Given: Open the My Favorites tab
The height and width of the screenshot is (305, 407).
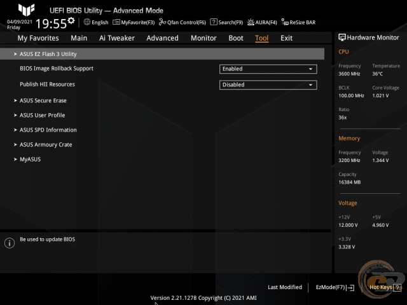Looking at the screenshot, I should [38, 38].
